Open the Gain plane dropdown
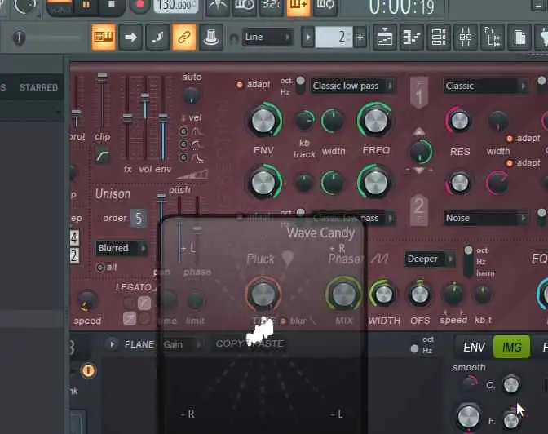Screen dimensions: 548x434 (183, 344)
